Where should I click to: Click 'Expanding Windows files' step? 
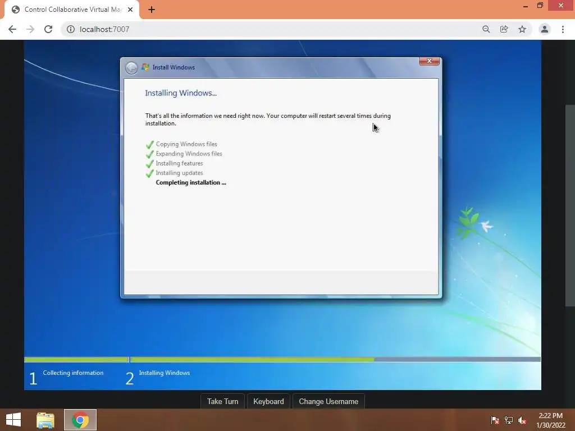(x=189, y=154)
